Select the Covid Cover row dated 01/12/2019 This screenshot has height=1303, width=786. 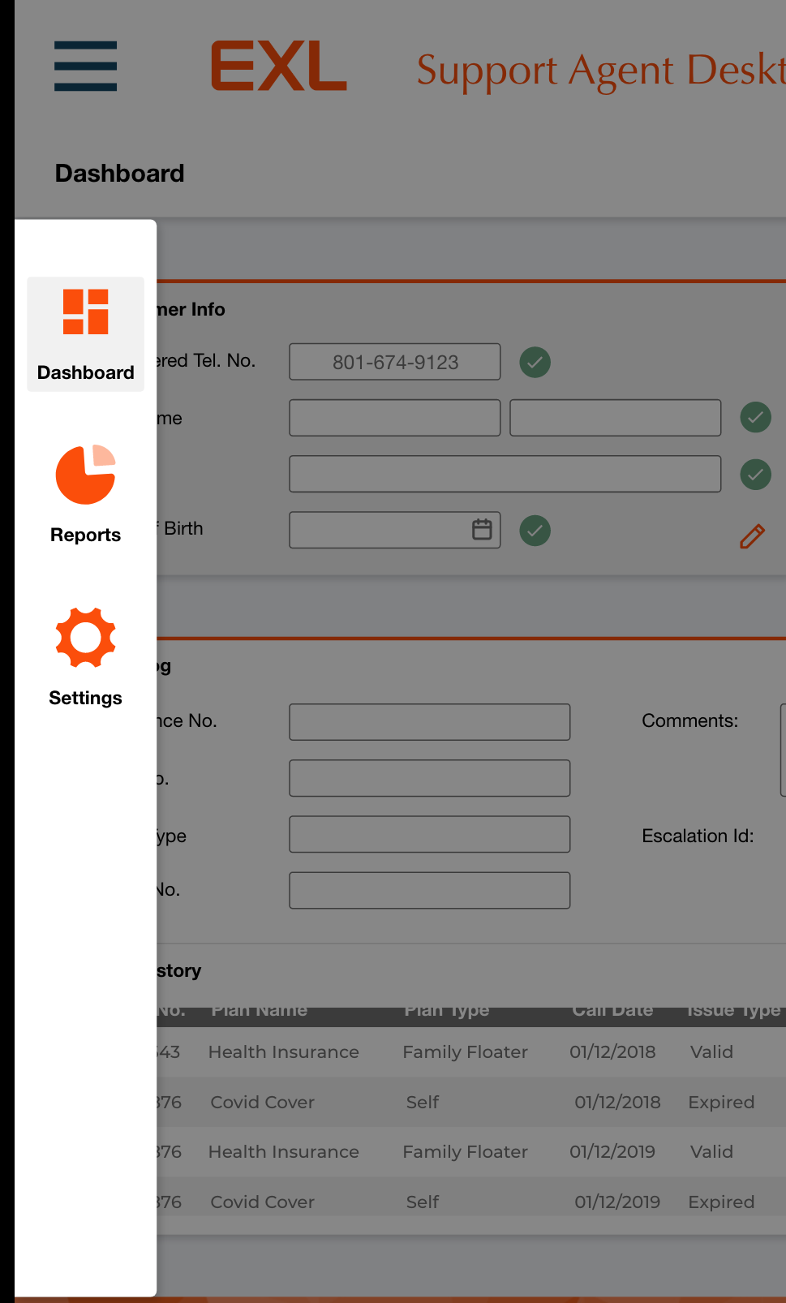(470, 1202)
